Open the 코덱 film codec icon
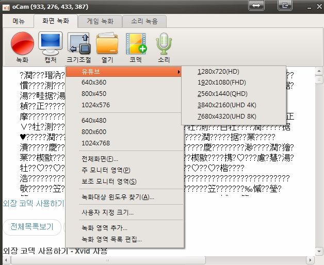This screenshot has width=324, height=265. pyautogui.click(x=136, y=43)
